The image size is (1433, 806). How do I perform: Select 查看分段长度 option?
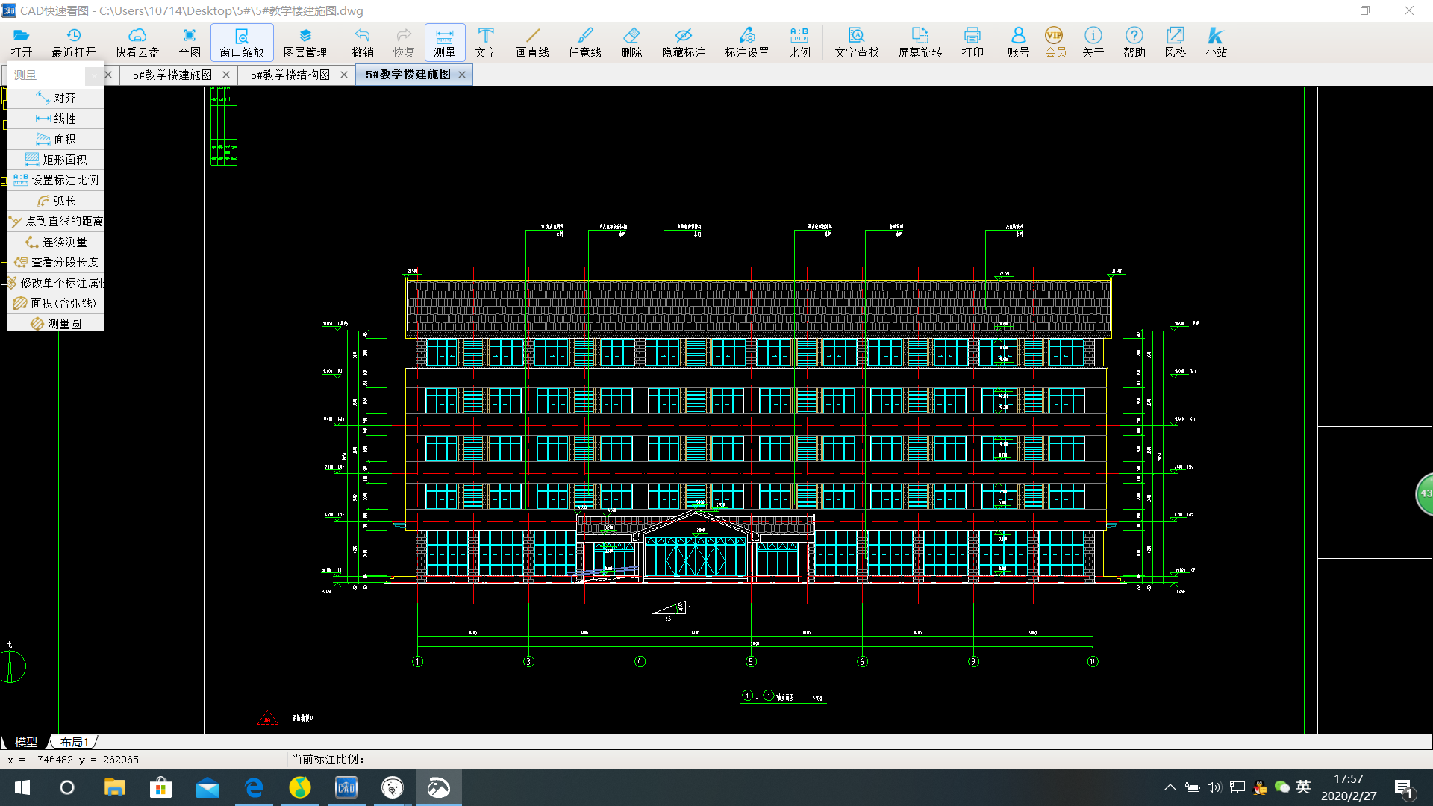coord(56,262)
